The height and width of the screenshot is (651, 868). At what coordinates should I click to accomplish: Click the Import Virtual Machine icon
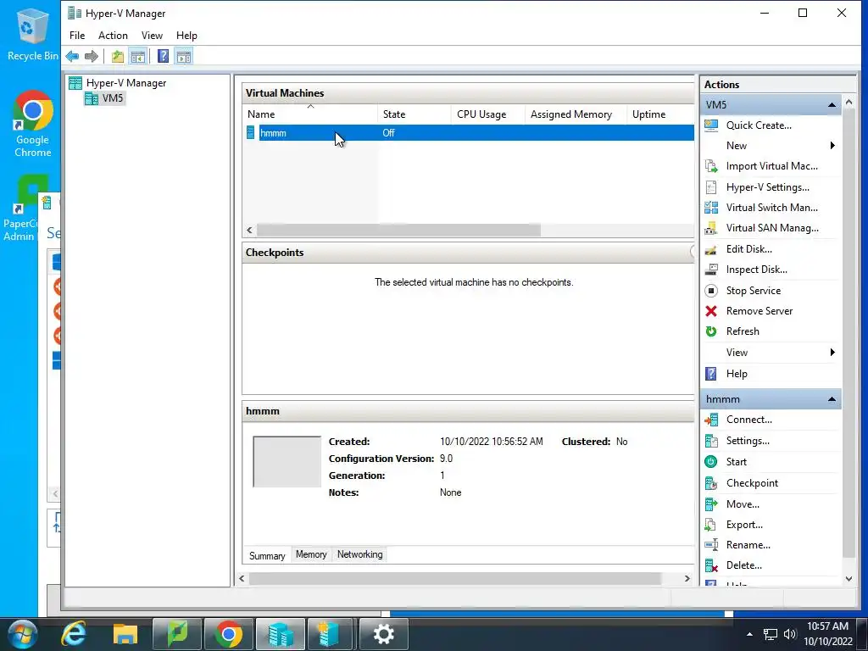(711, 166)
